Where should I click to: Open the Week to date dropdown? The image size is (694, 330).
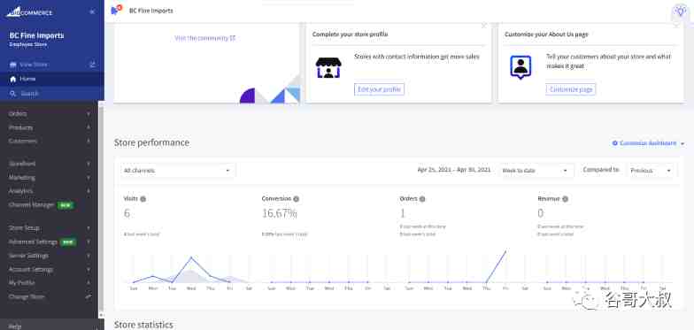[536, 171]
